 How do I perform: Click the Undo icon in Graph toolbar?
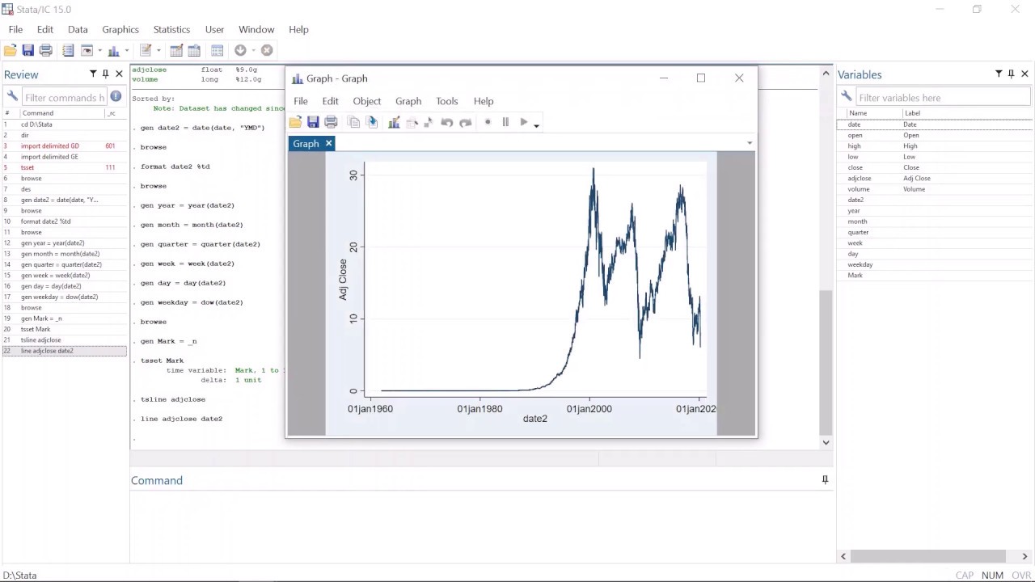coord(446,122)
